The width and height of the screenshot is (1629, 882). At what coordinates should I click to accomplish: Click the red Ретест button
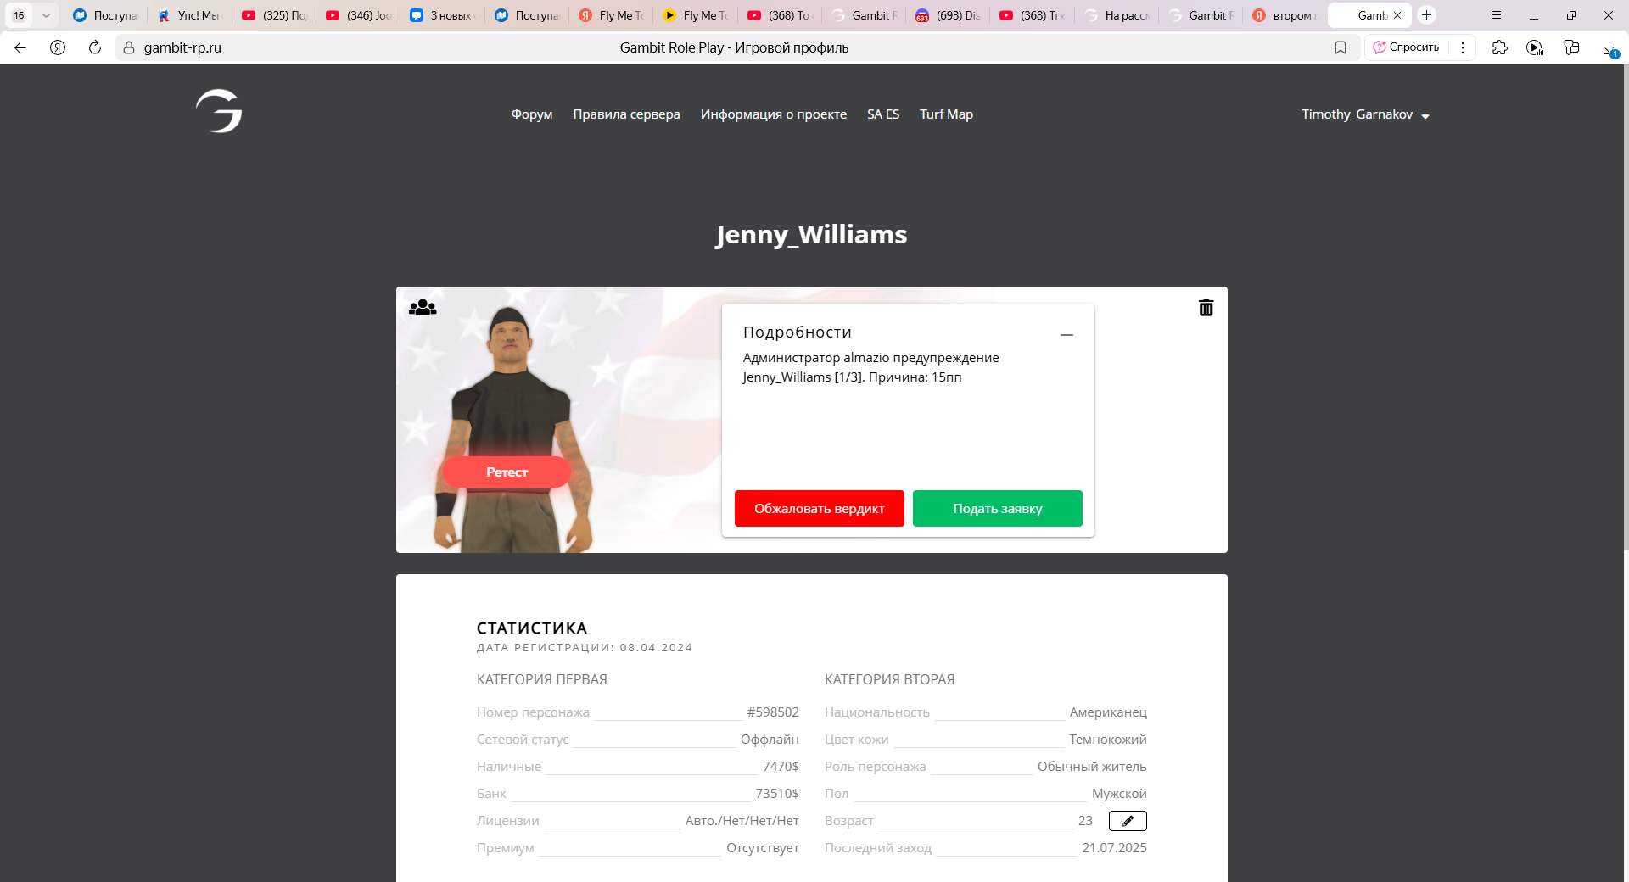507,472
